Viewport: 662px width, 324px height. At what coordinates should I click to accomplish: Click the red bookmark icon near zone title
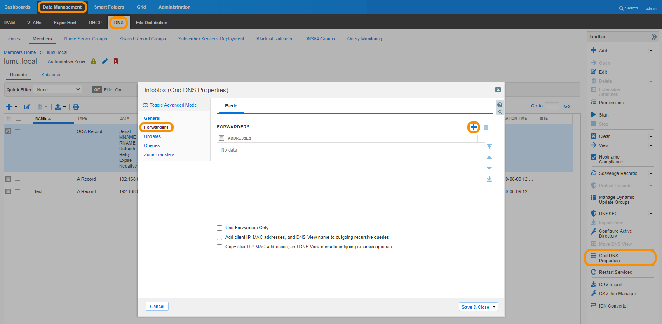coord(116,61)
